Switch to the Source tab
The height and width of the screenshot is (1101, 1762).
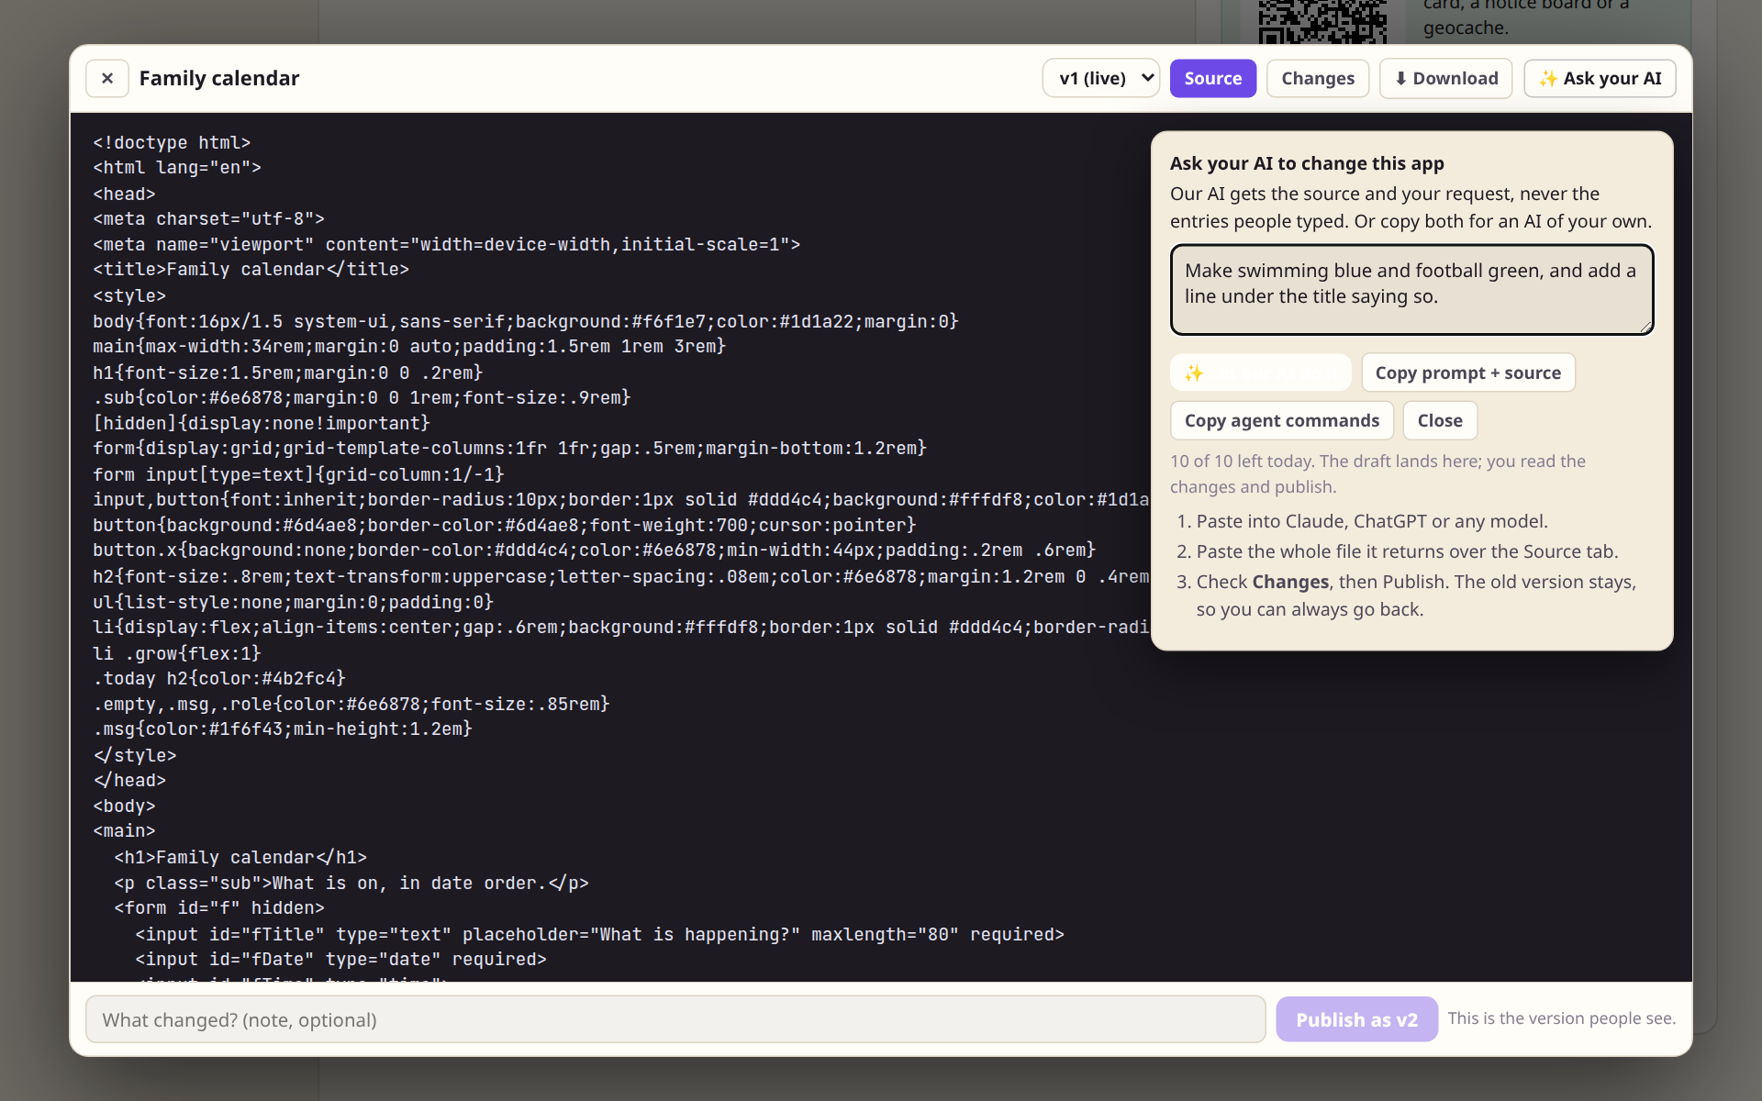point(1212,79)
